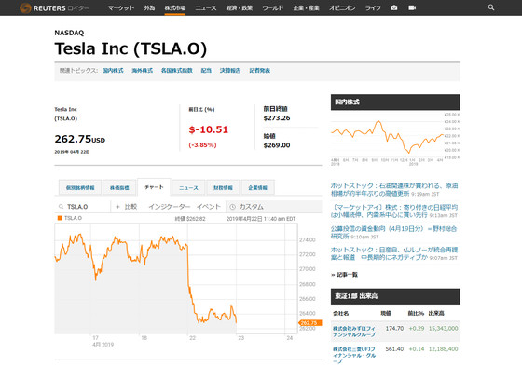Open the 企業・産業 menu
The image size is (522, 367).
tap(307, 7)
